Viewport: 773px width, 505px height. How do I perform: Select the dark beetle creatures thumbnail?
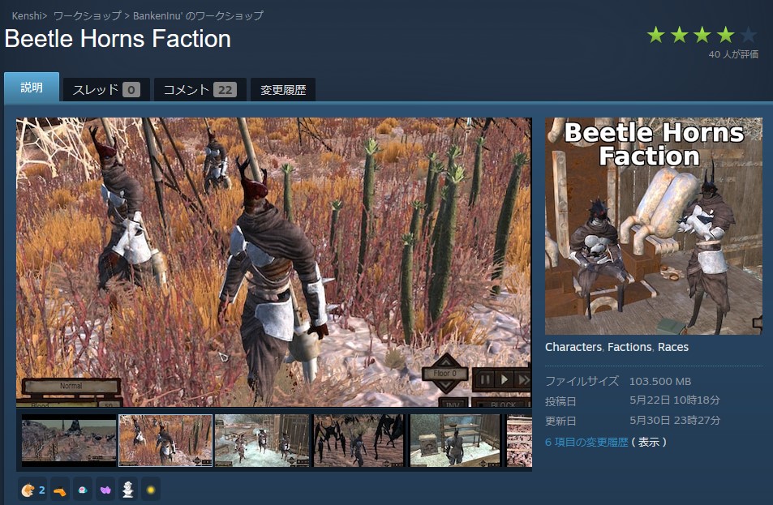(x=359, y=440)
